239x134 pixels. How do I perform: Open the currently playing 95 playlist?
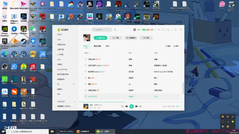coord(58,84)
